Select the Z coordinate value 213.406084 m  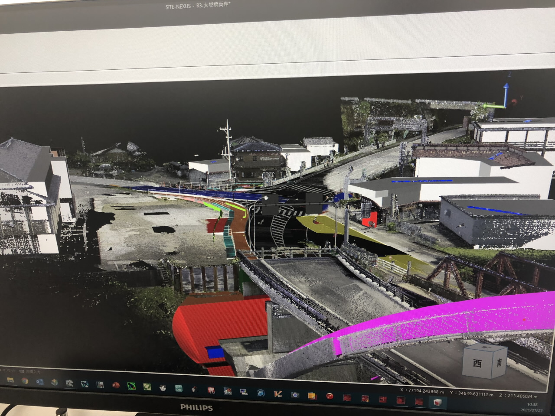tap(522, 396)
